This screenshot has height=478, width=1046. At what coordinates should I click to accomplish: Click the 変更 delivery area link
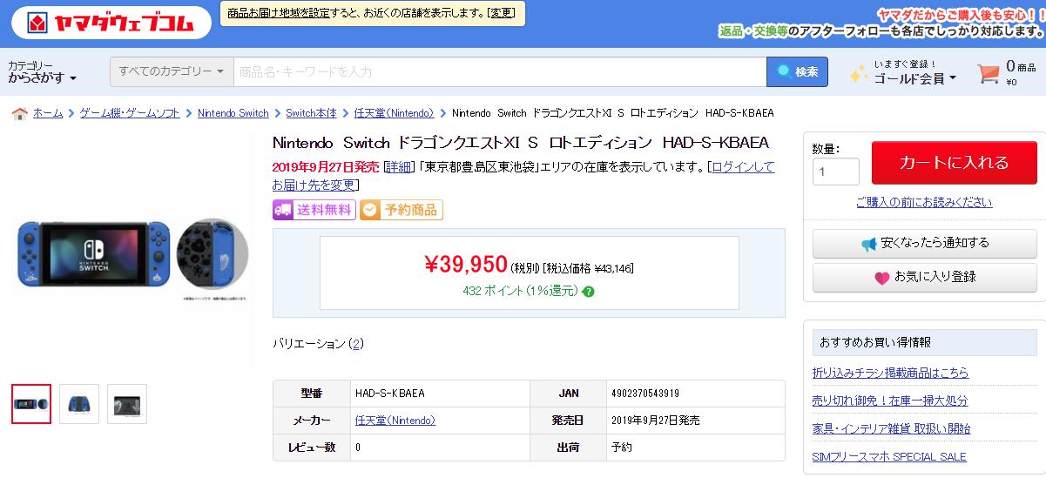tap(501, 13)
